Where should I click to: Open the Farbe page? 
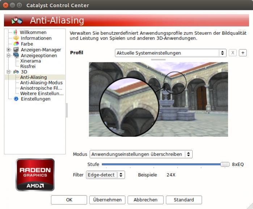[x=27, y=44]
